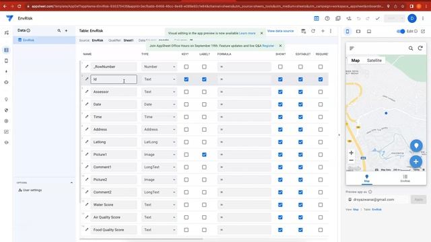The image size is (431, 242).
Task: Click the Apply button in preview panel
Action: 419,200
